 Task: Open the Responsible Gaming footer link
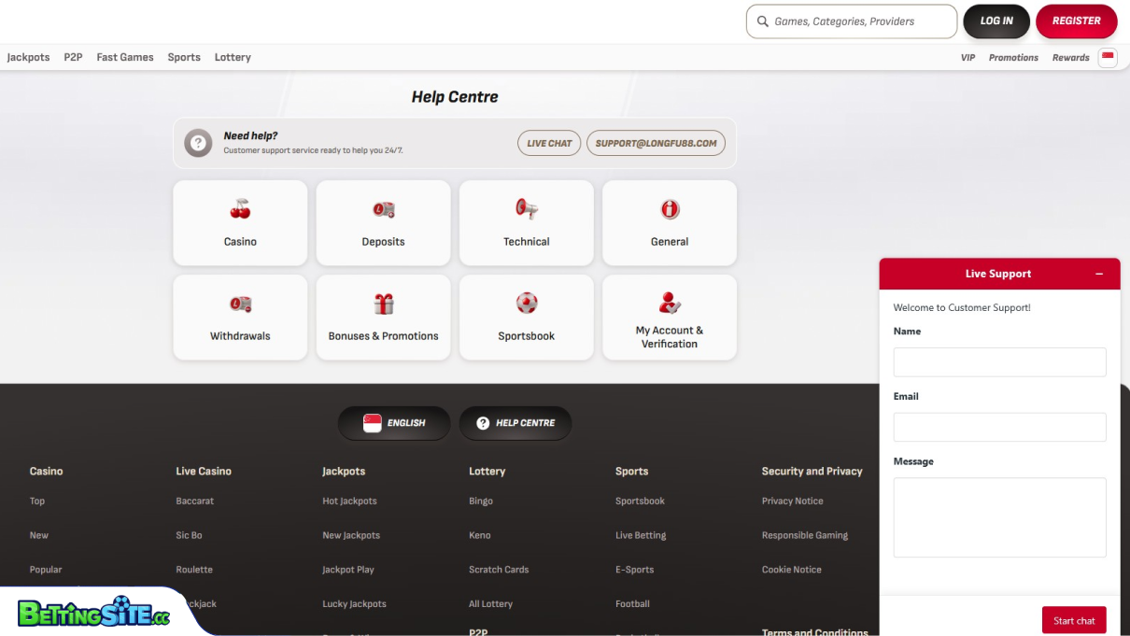click(x=804, y=535)
